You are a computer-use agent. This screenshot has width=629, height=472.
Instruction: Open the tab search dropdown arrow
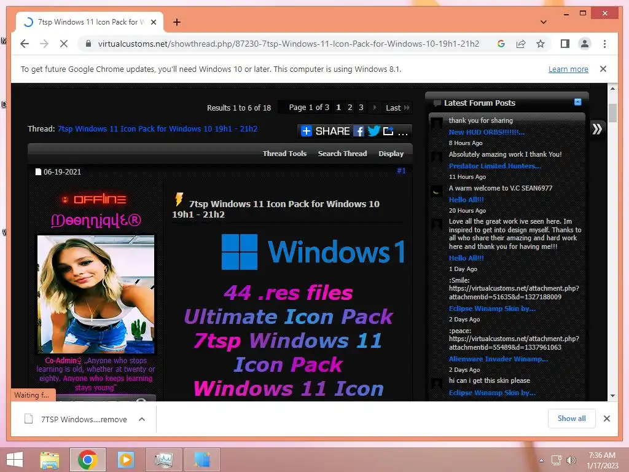[543, 22]
